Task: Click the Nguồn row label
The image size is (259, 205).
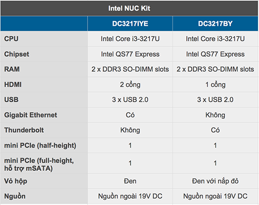Action: 15,196
